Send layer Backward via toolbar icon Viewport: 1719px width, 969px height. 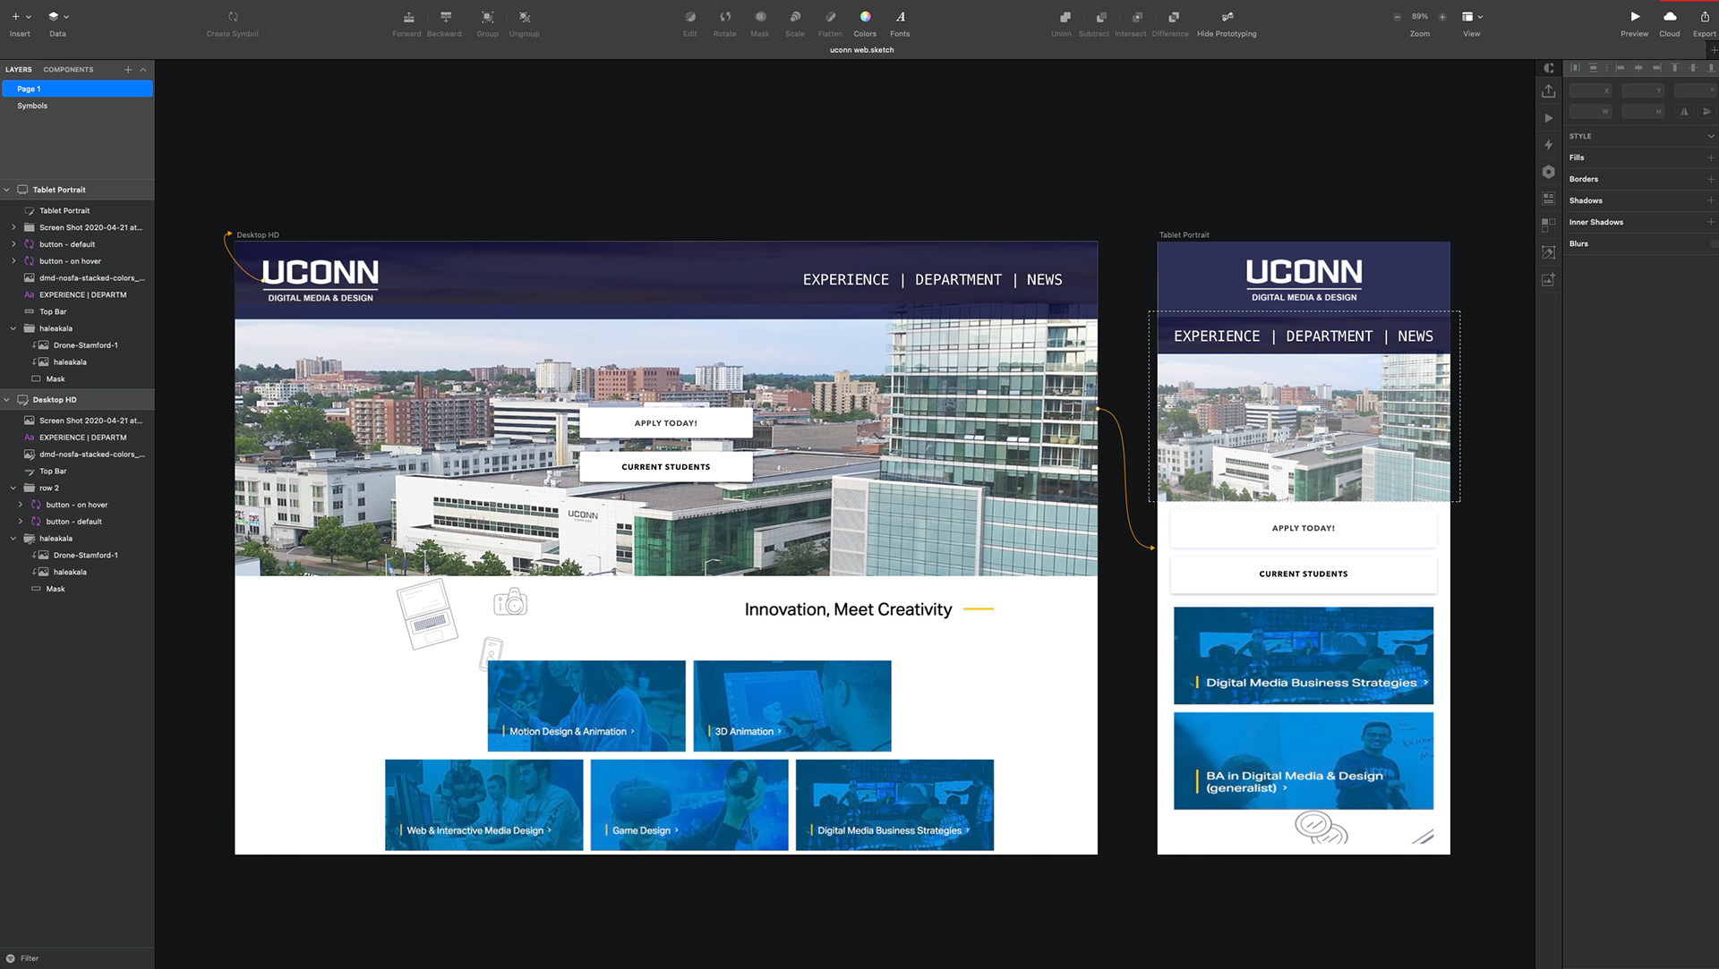[x=446, y=17]
